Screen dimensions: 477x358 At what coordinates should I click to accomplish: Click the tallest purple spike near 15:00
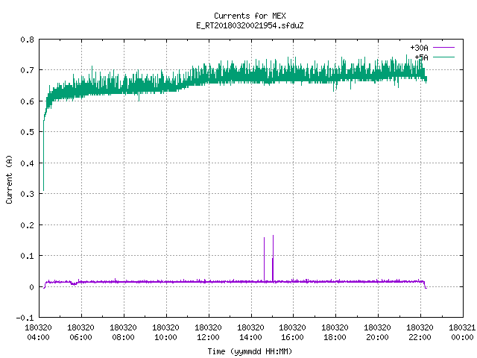[273, 259]
